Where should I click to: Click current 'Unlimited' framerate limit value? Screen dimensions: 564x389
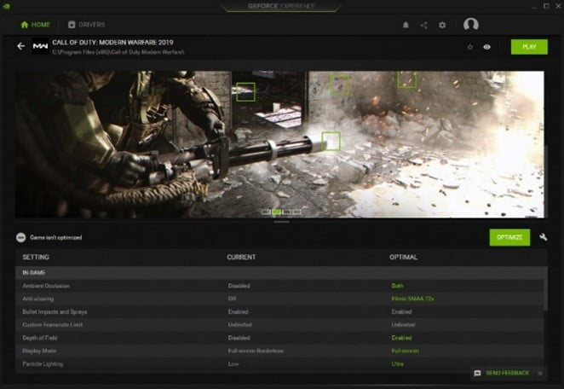pyautogui.click(x=239, y=324)
